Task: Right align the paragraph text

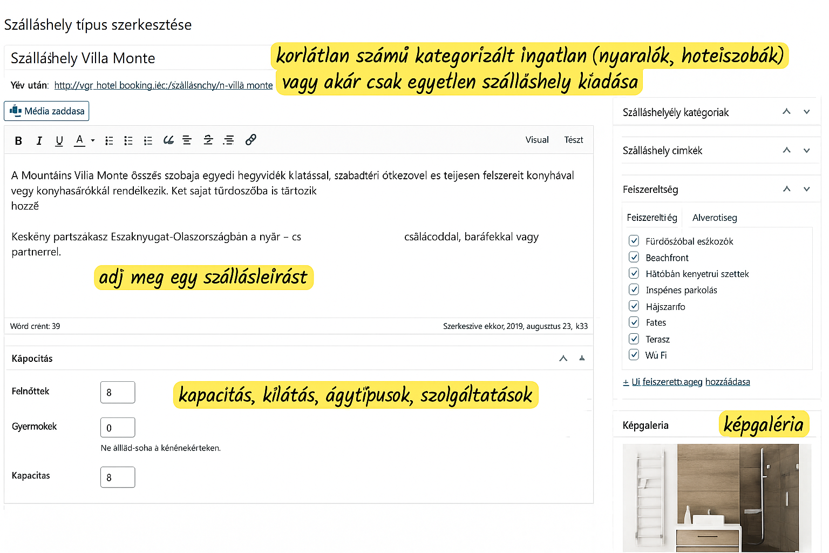Action: (x=229, y=140)
